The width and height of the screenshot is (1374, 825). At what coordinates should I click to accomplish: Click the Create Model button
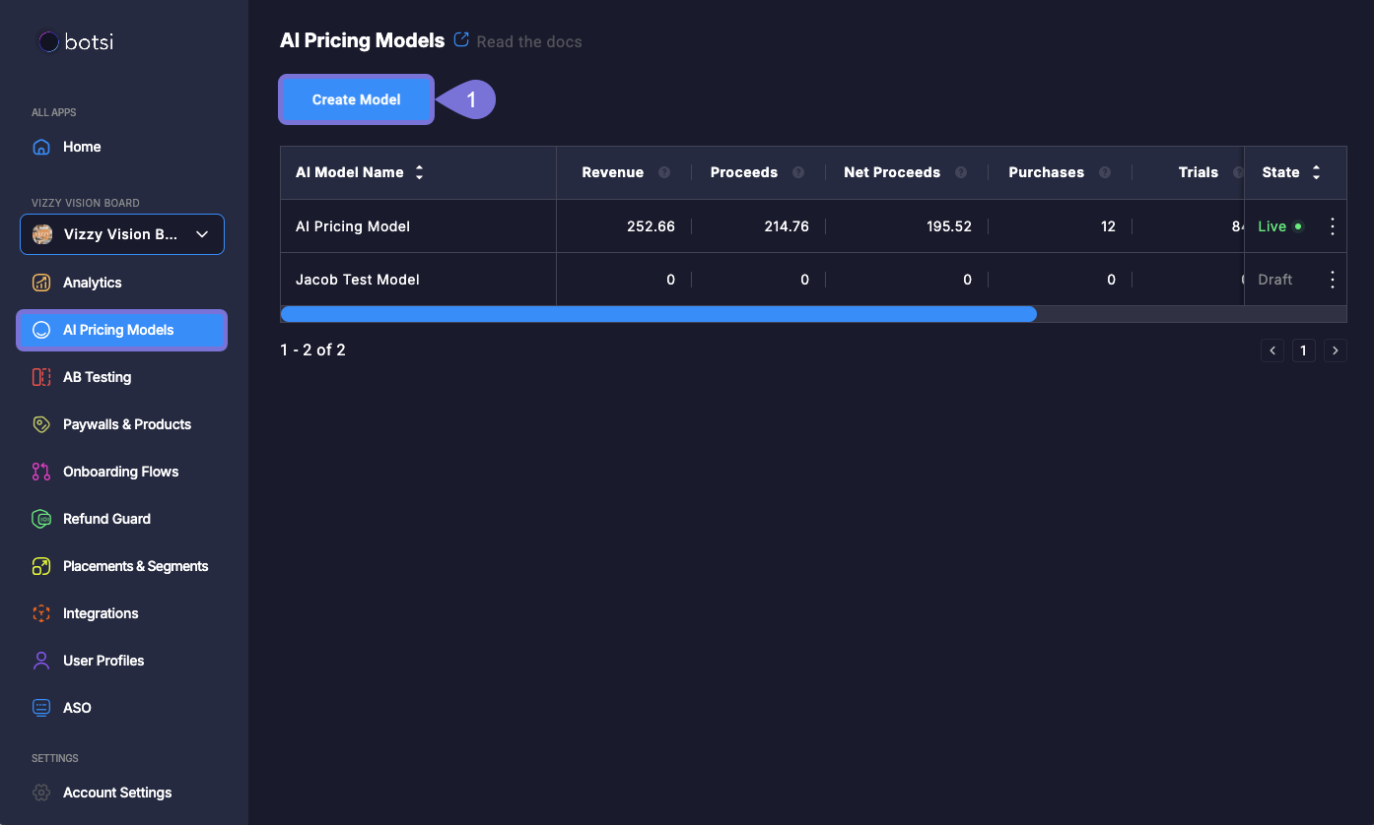356,99
